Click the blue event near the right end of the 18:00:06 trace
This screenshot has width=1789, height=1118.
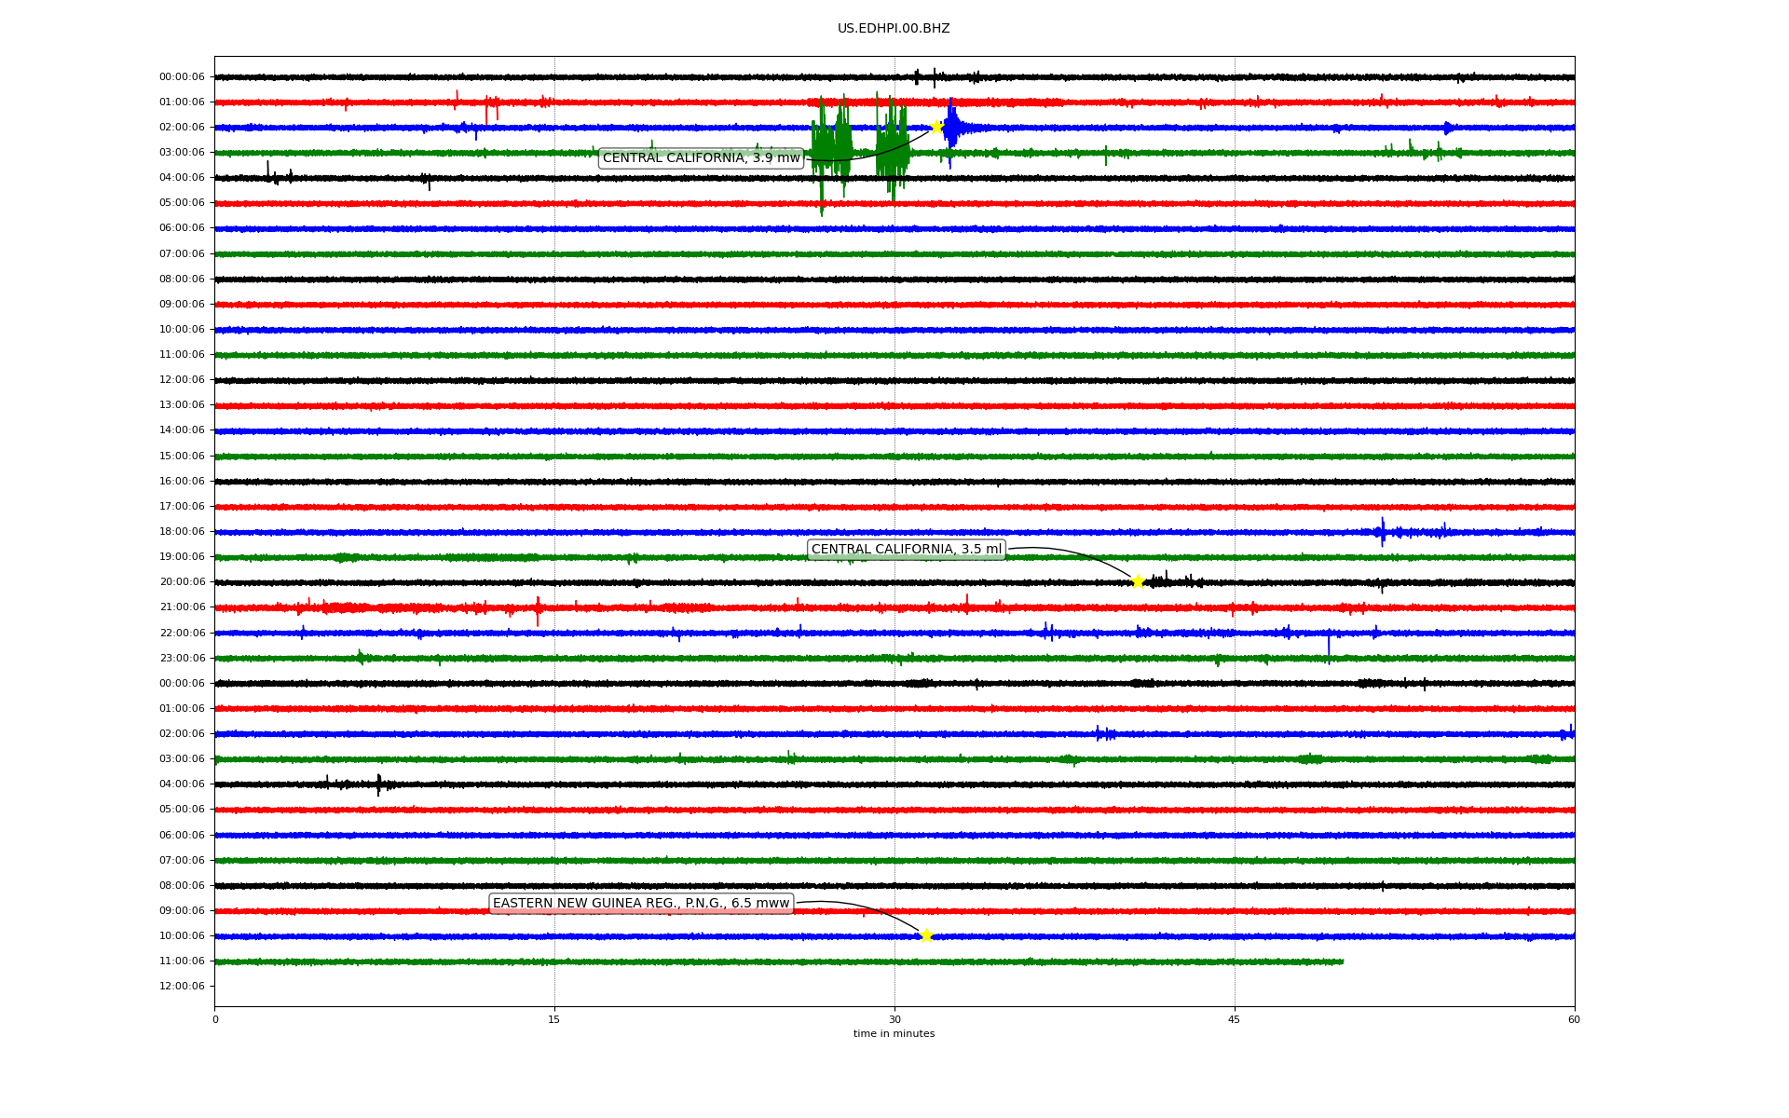point(1383,532)
